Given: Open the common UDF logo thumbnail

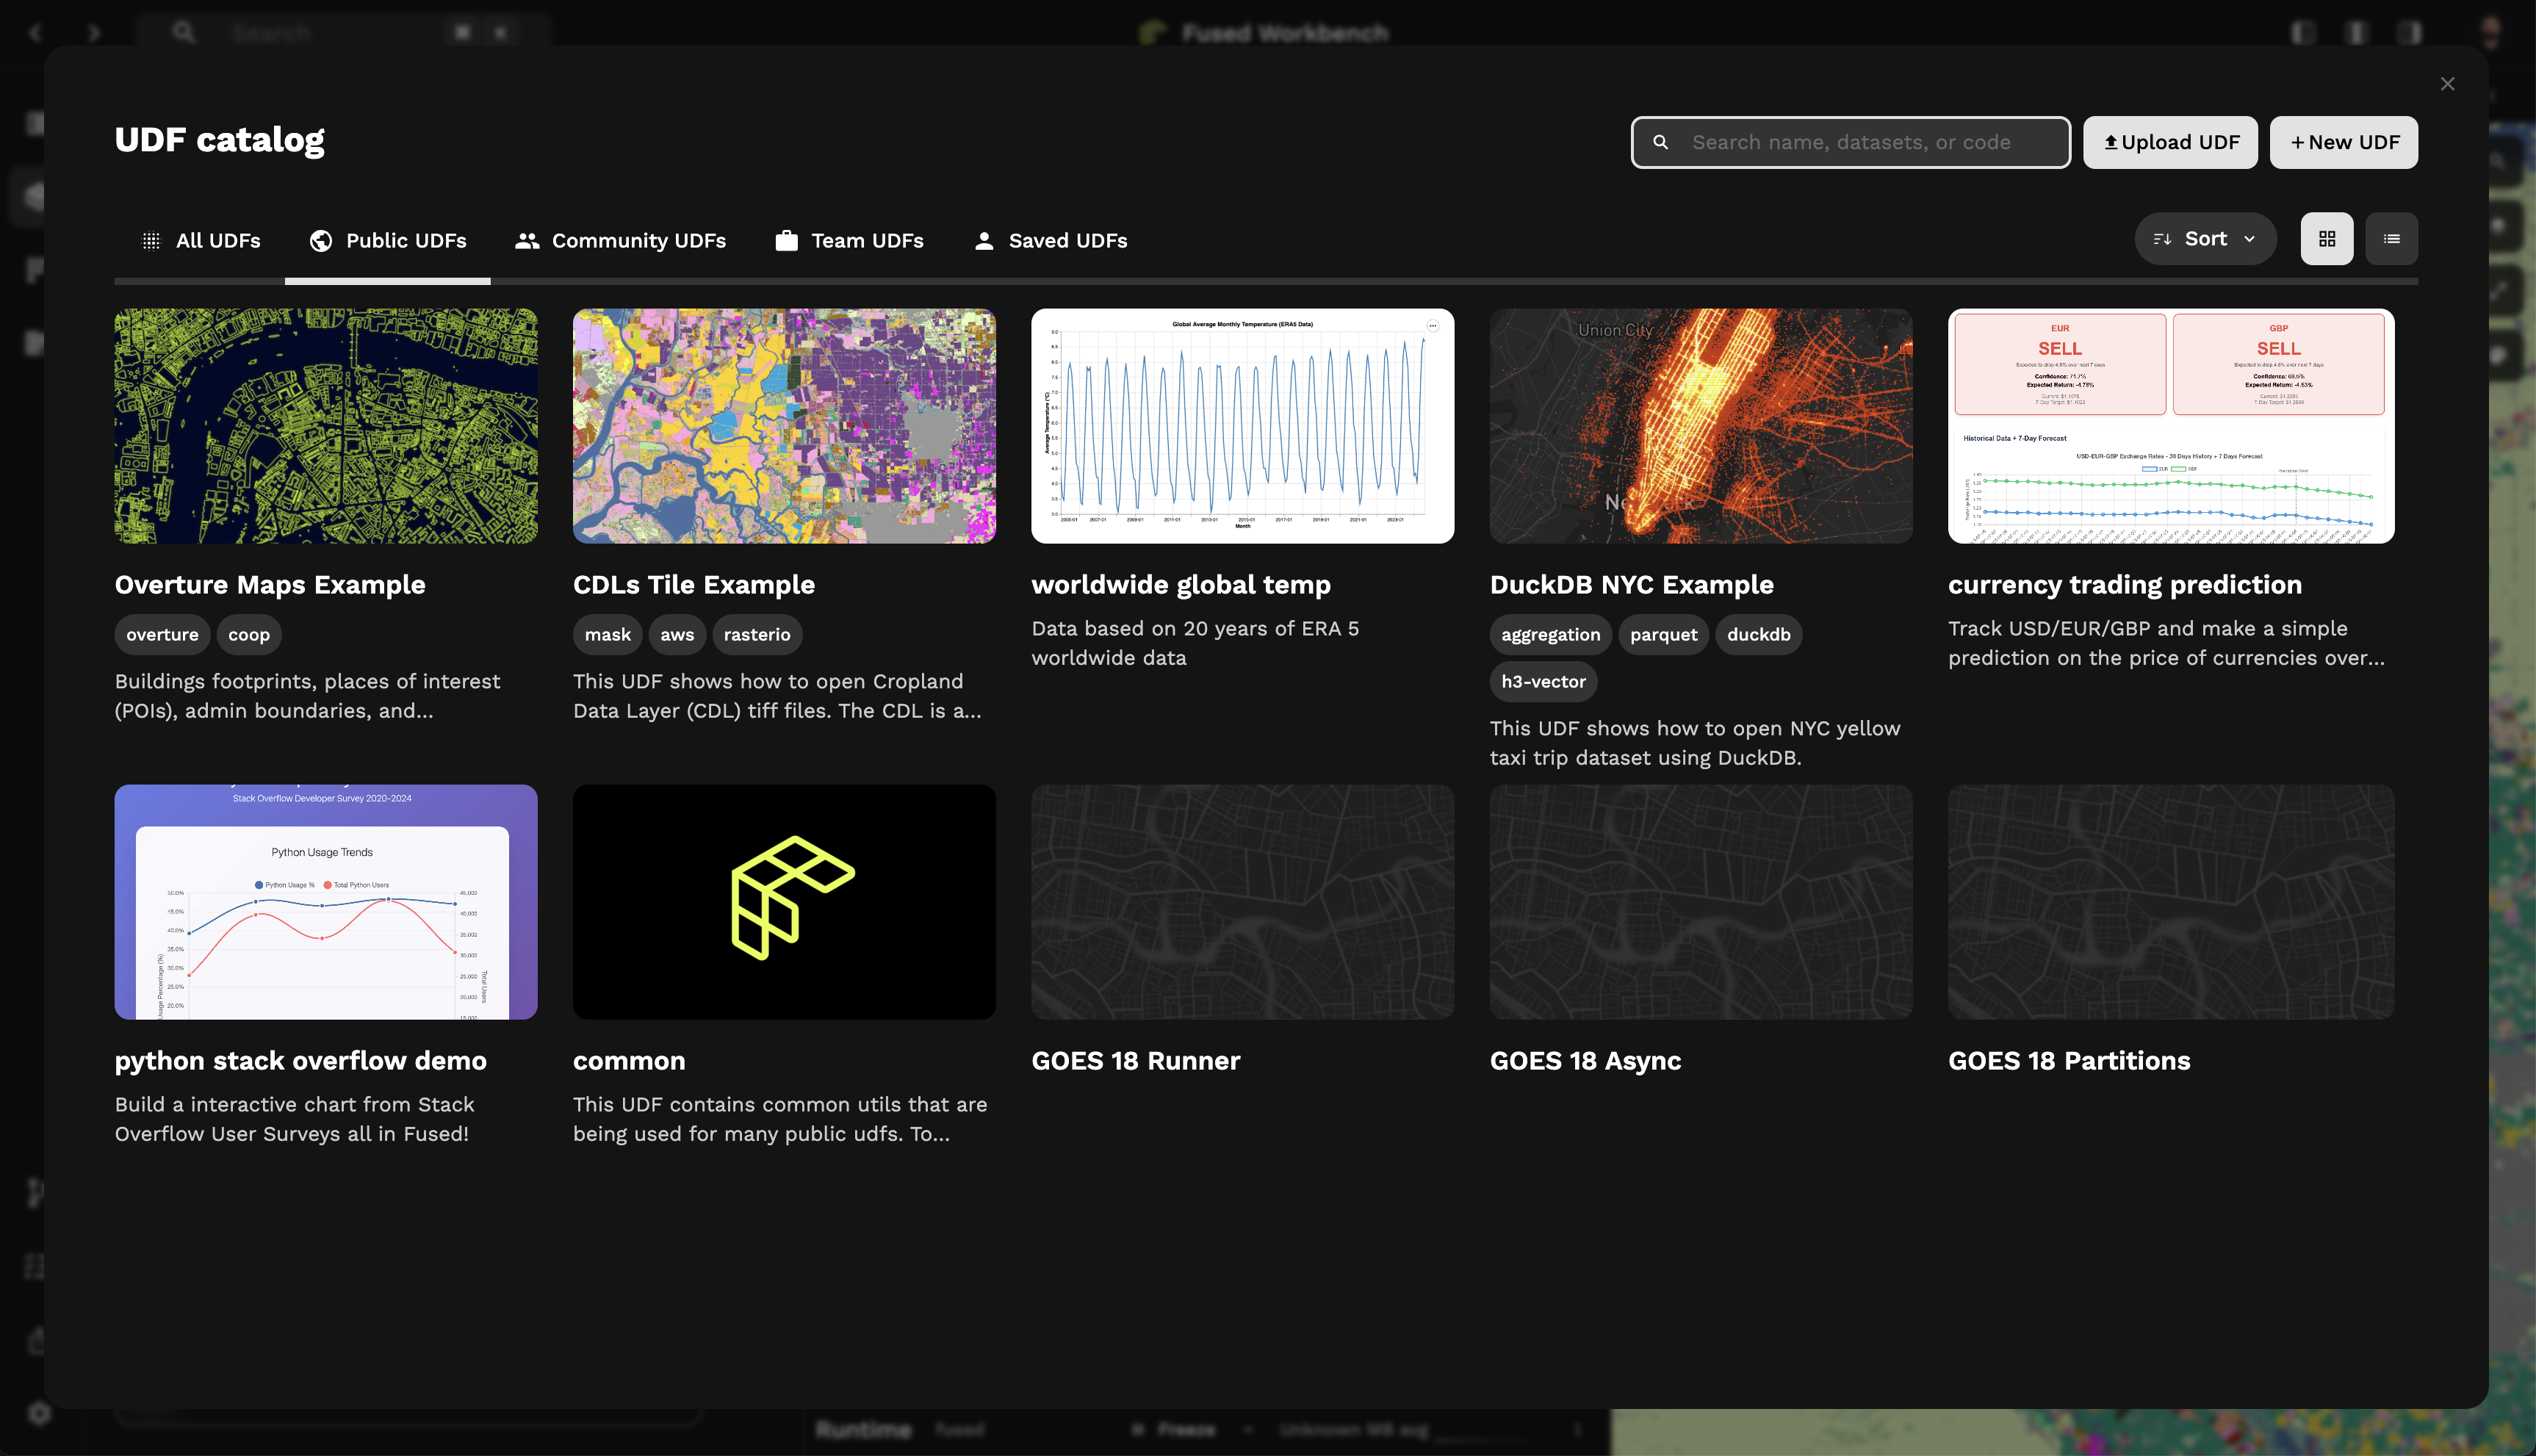Looking at the screenshot, I should (784, 902).
